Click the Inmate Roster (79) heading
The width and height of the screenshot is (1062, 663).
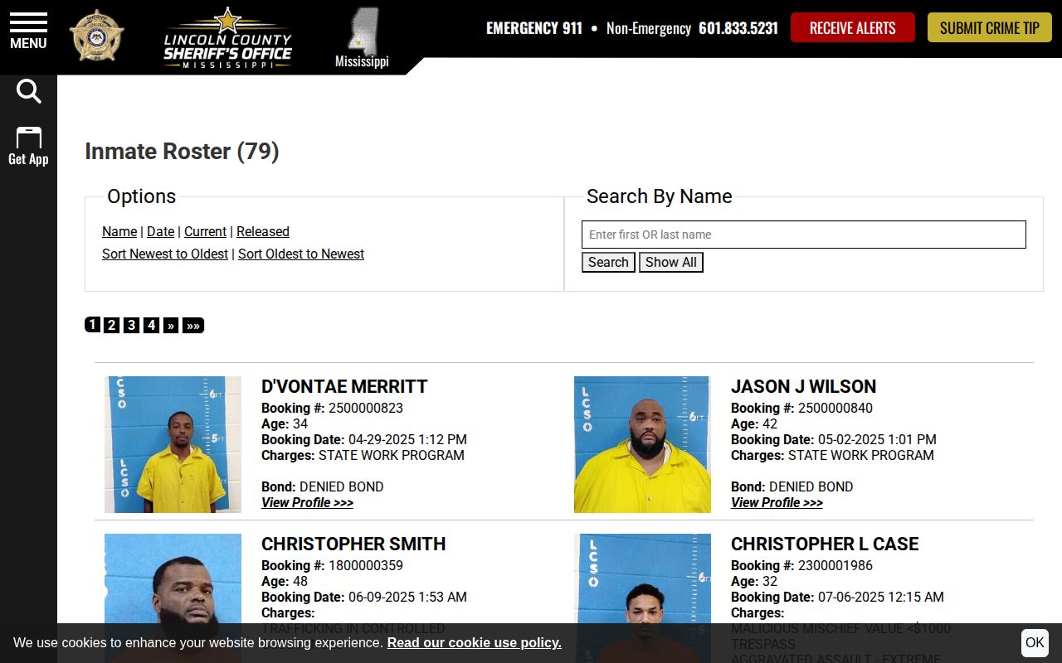[182, 152]
